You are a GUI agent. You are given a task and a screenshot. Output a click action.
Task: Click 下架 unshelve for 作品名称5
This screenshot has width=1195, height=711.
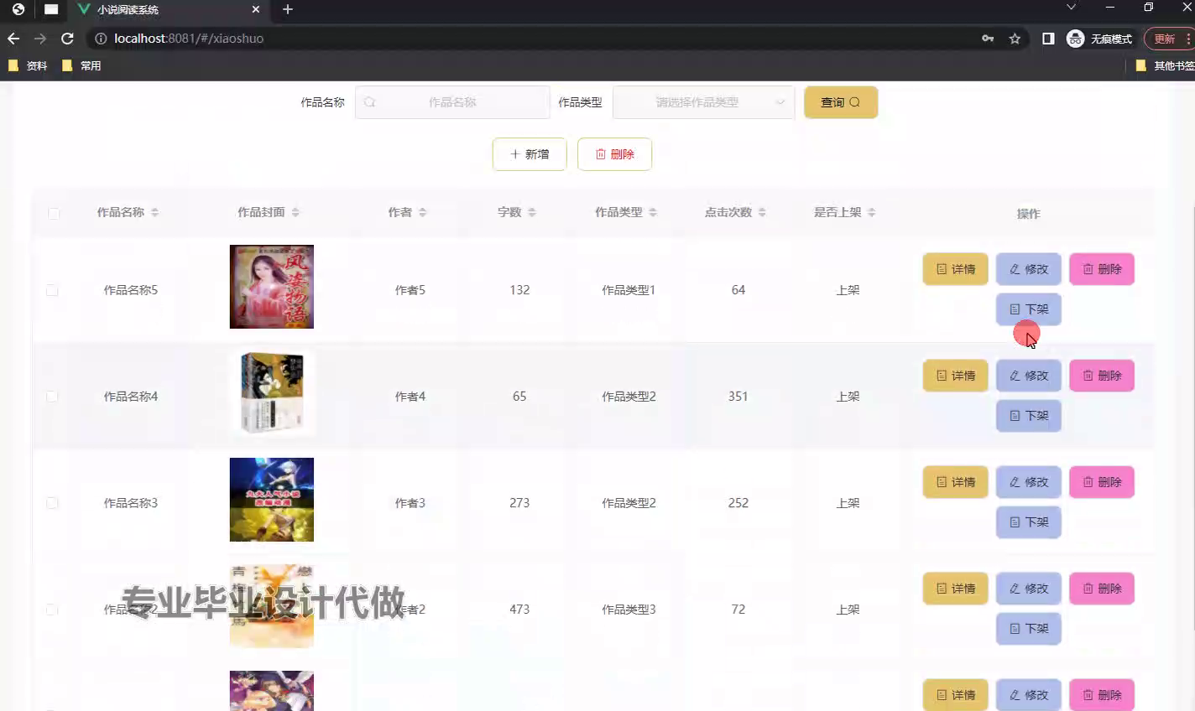(x=1029, y=309)
